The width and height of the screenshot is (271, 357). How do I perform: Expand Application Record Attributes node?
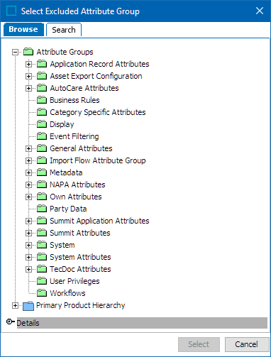coord(28,64)
